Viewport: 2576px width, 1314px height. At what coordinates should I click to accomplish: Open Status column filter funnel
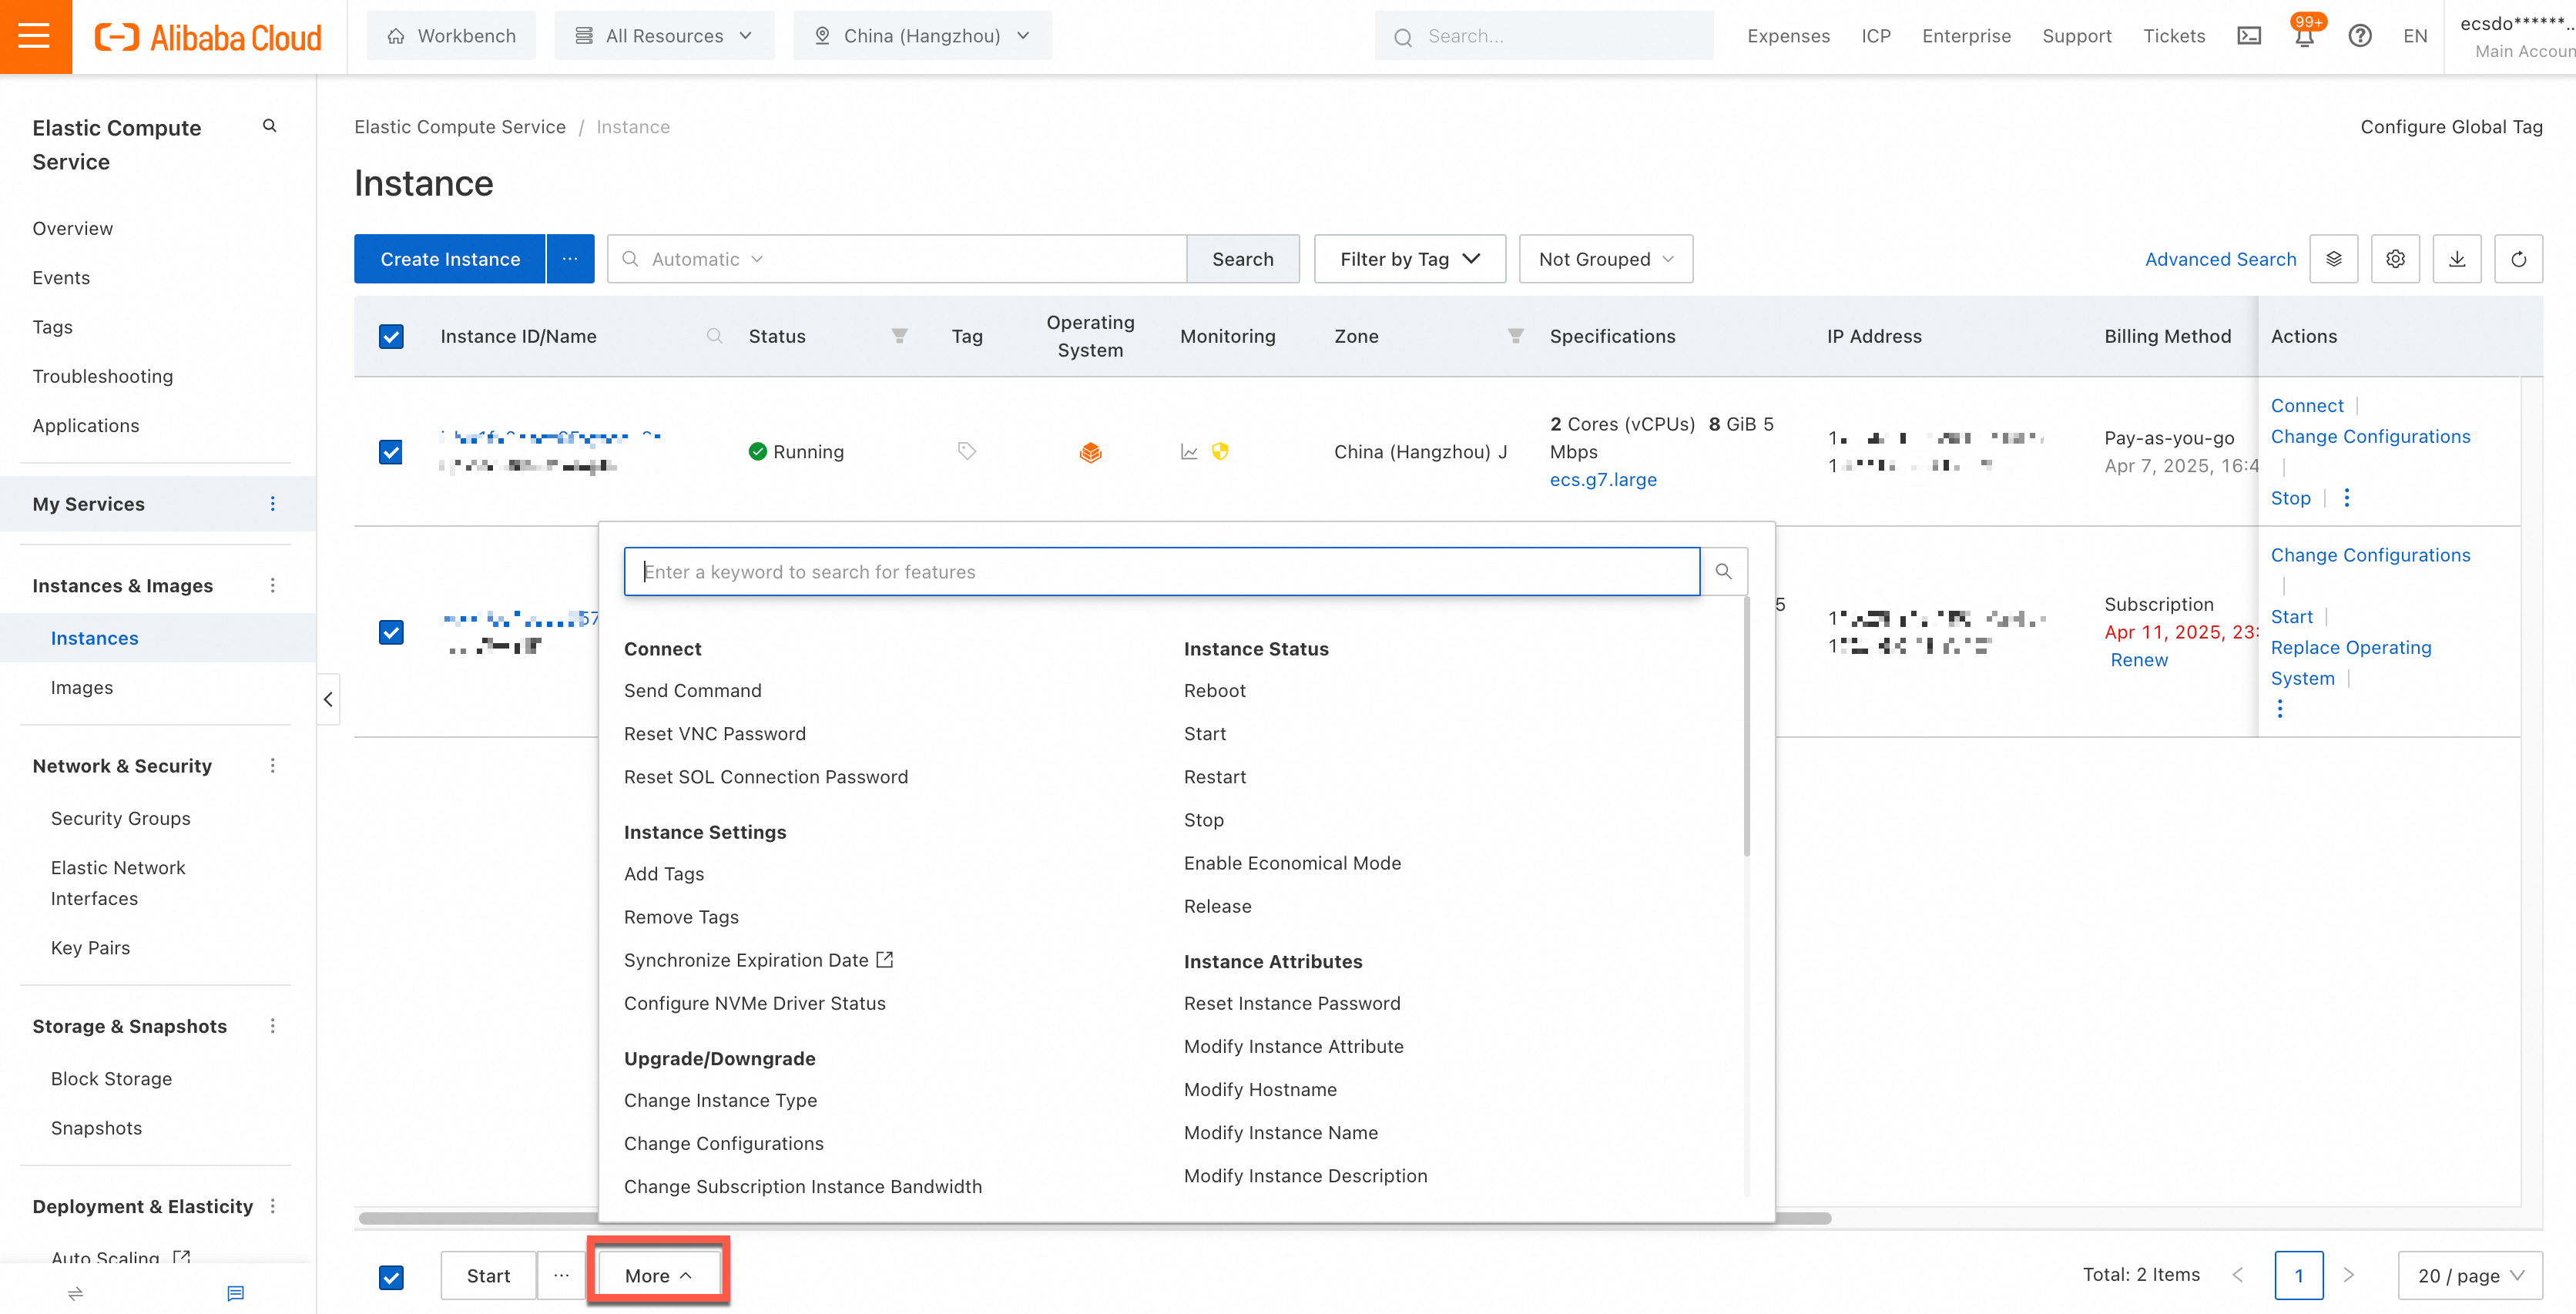click(899, 336)
